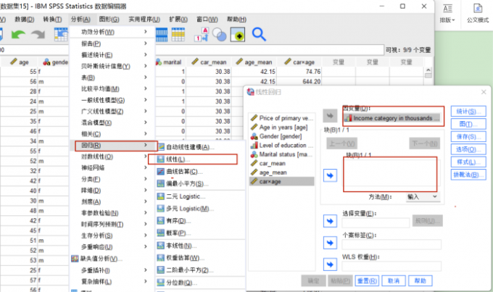Move variable into independents block with blue arrow
This screenshot has width=493, height=292.
330,175
